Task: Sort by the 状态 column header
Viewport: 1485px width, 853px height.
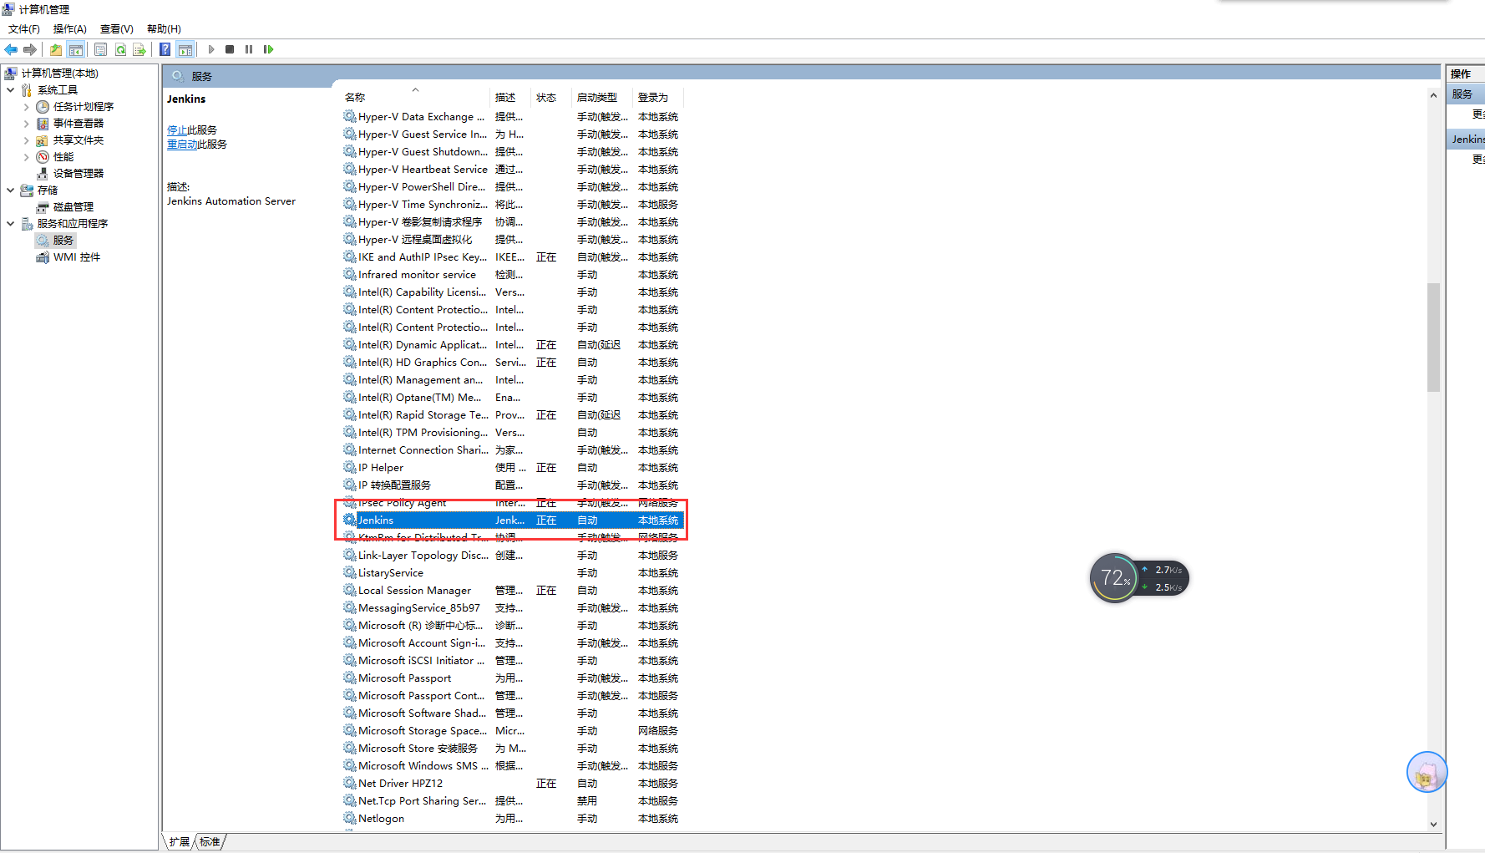Action: tap(551, 98)
